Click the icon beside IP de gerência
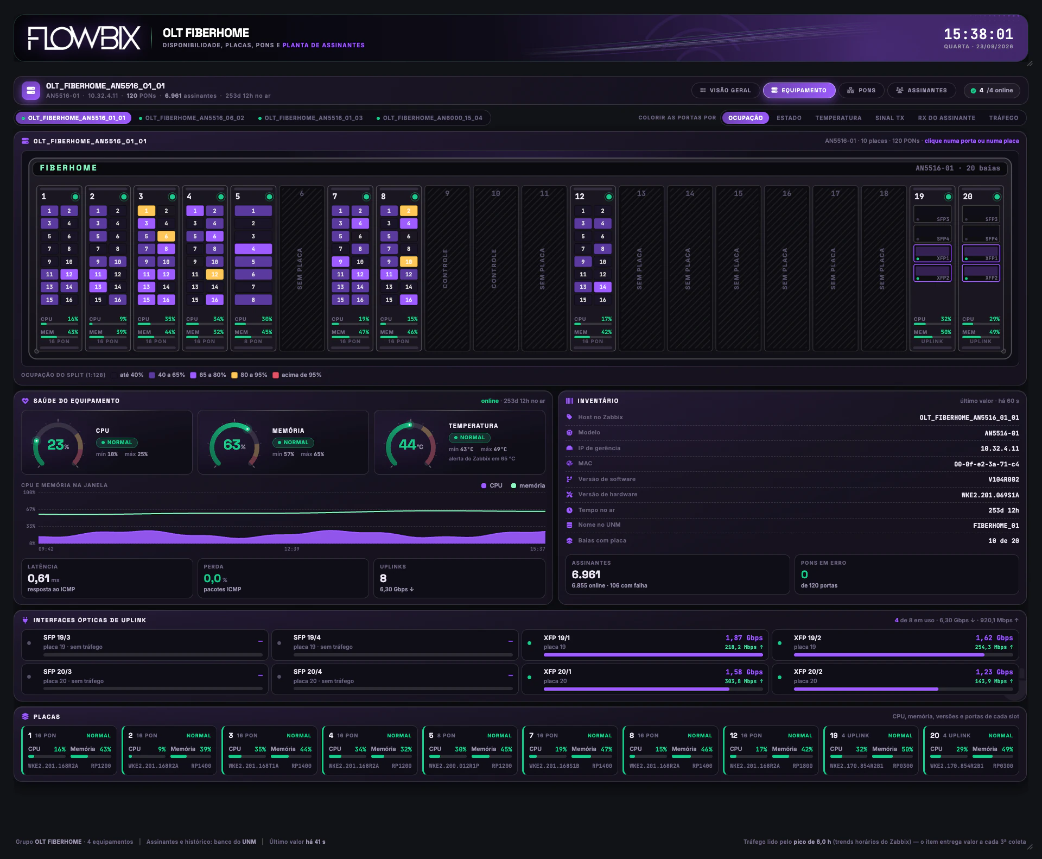The height and width of the screenshot is (859, 1042). [569, 448]
